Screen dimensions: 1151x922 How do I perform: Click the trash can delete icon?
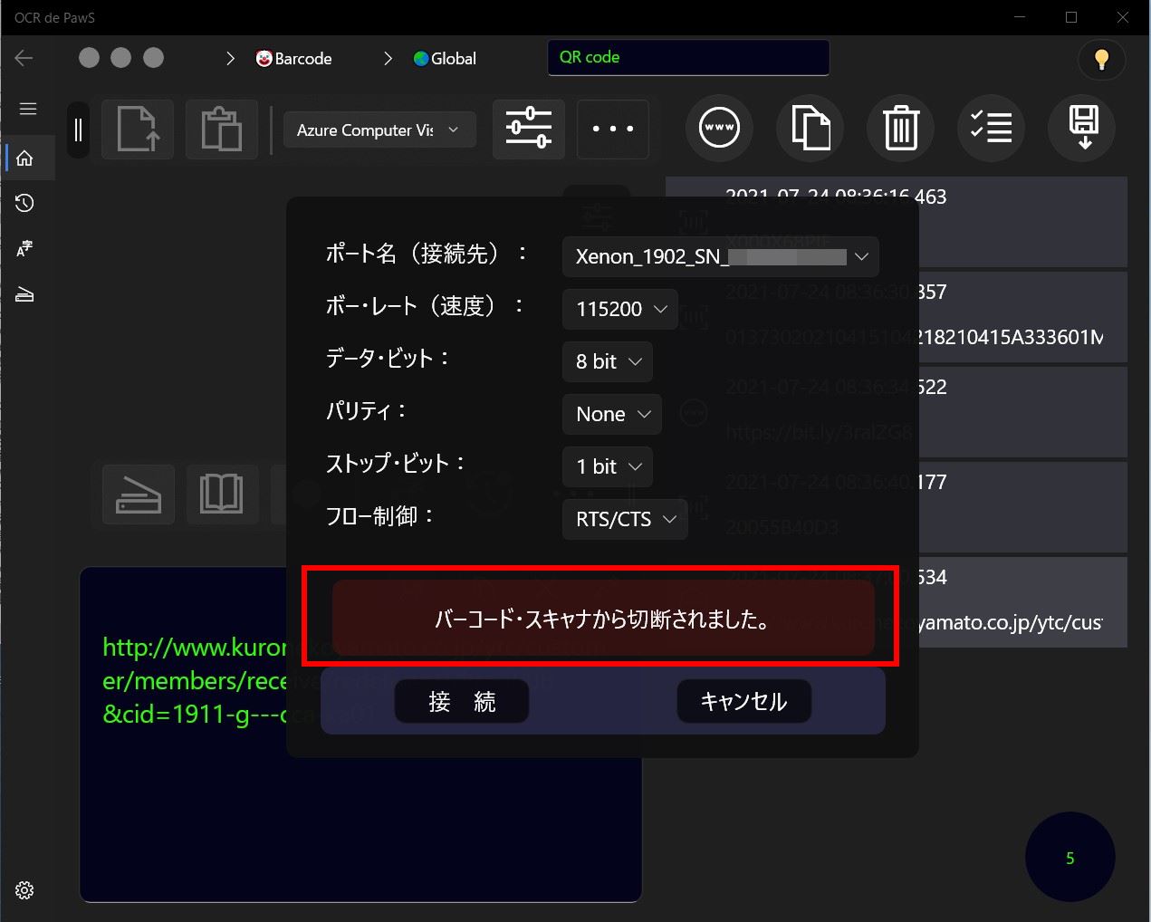tap(900, 128)
